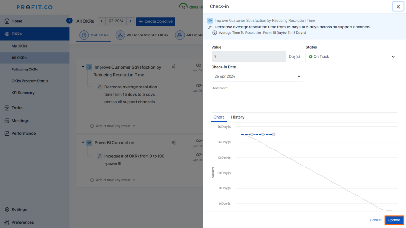Click the OKRs target icon in the sidebar
Screen dimensions: 406x228
coord(7,34)
